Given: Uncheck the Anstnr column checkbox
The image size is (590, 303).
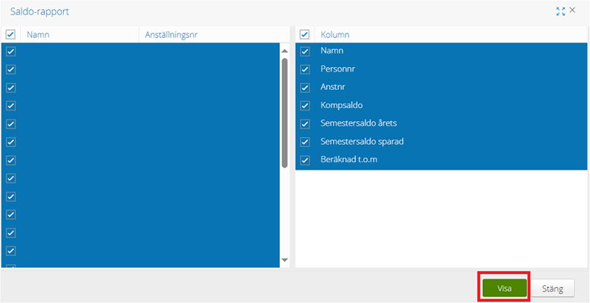Looking at the screenshot, I should tap(305, 88).
